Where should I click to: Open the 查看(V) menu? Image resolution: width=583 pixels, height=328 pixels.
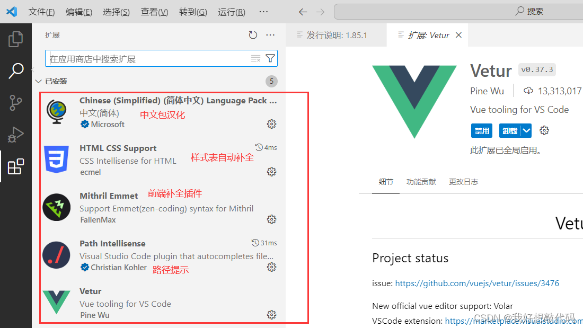tap(154, 12)
